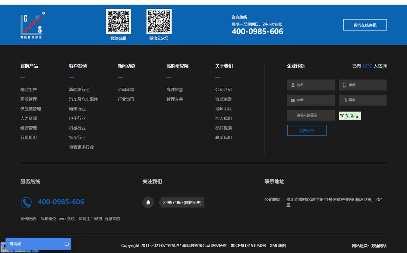The height and width of the screenshot is (253, 407).
Task: Click the blue phone icon under 服务热线
Action: tap(26, 202)
